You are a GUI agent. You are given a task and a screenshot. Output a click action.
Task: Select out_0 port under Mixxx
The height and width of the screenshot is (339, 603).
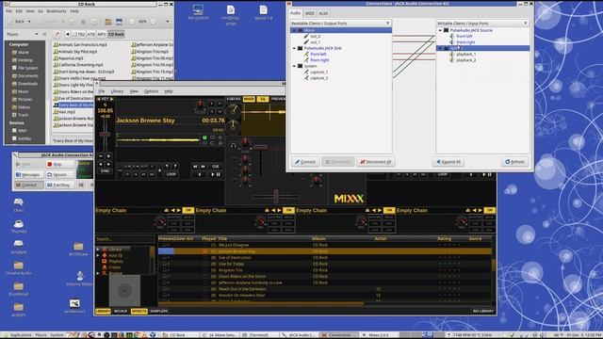click(x=315, y=36)
